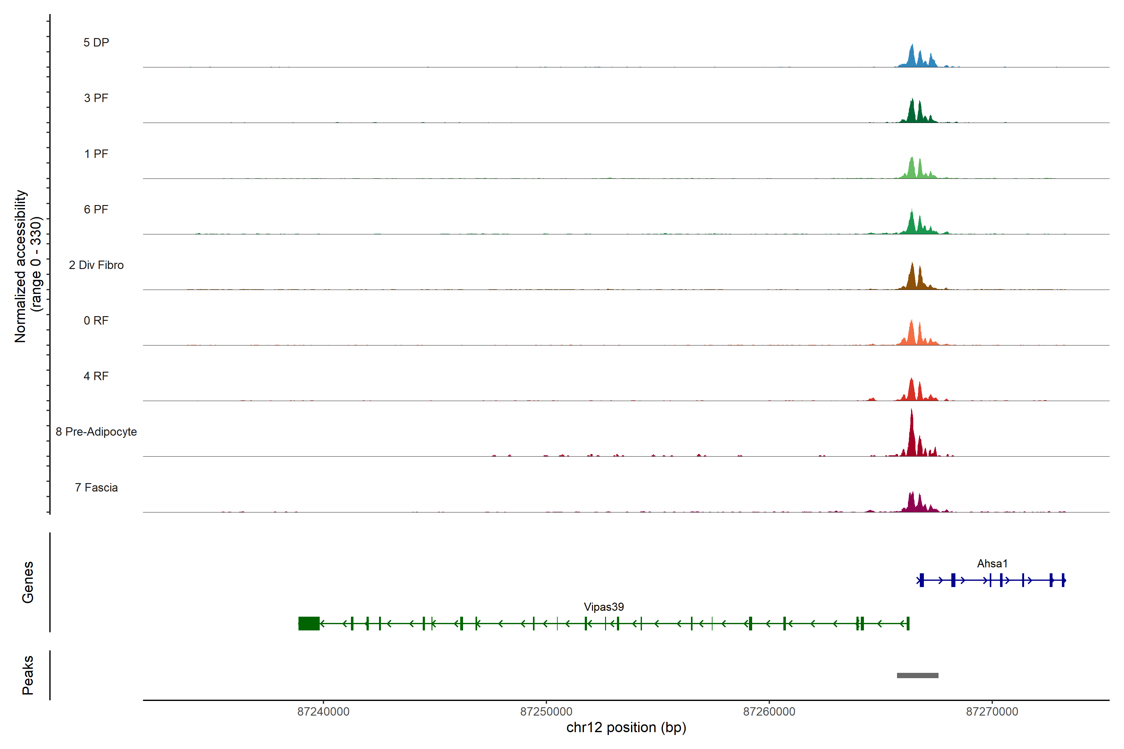Screen dimensions: 1124x749
Task: Click the 5 DP track label
Action: pyautogui.click(x=96, y=42)
